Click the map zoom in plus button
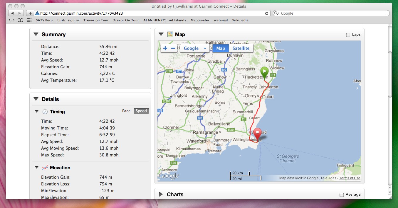The width and height of the screenshot is (398, 208). point(165,48)
